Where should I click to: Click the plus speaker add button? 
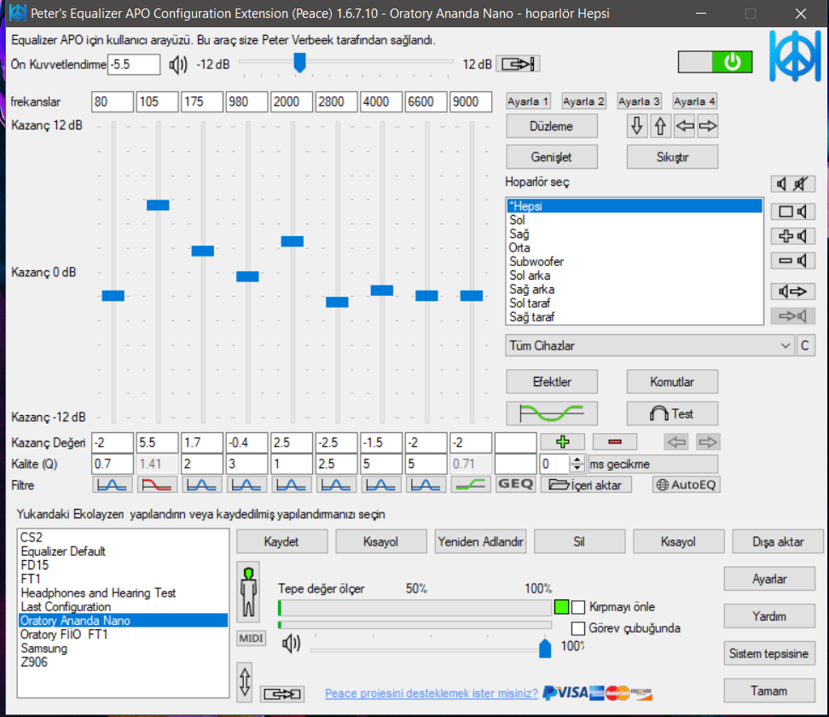[x=792, y=236]
